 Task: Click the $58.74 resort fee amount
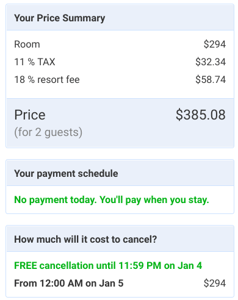[x=211, y=79]
